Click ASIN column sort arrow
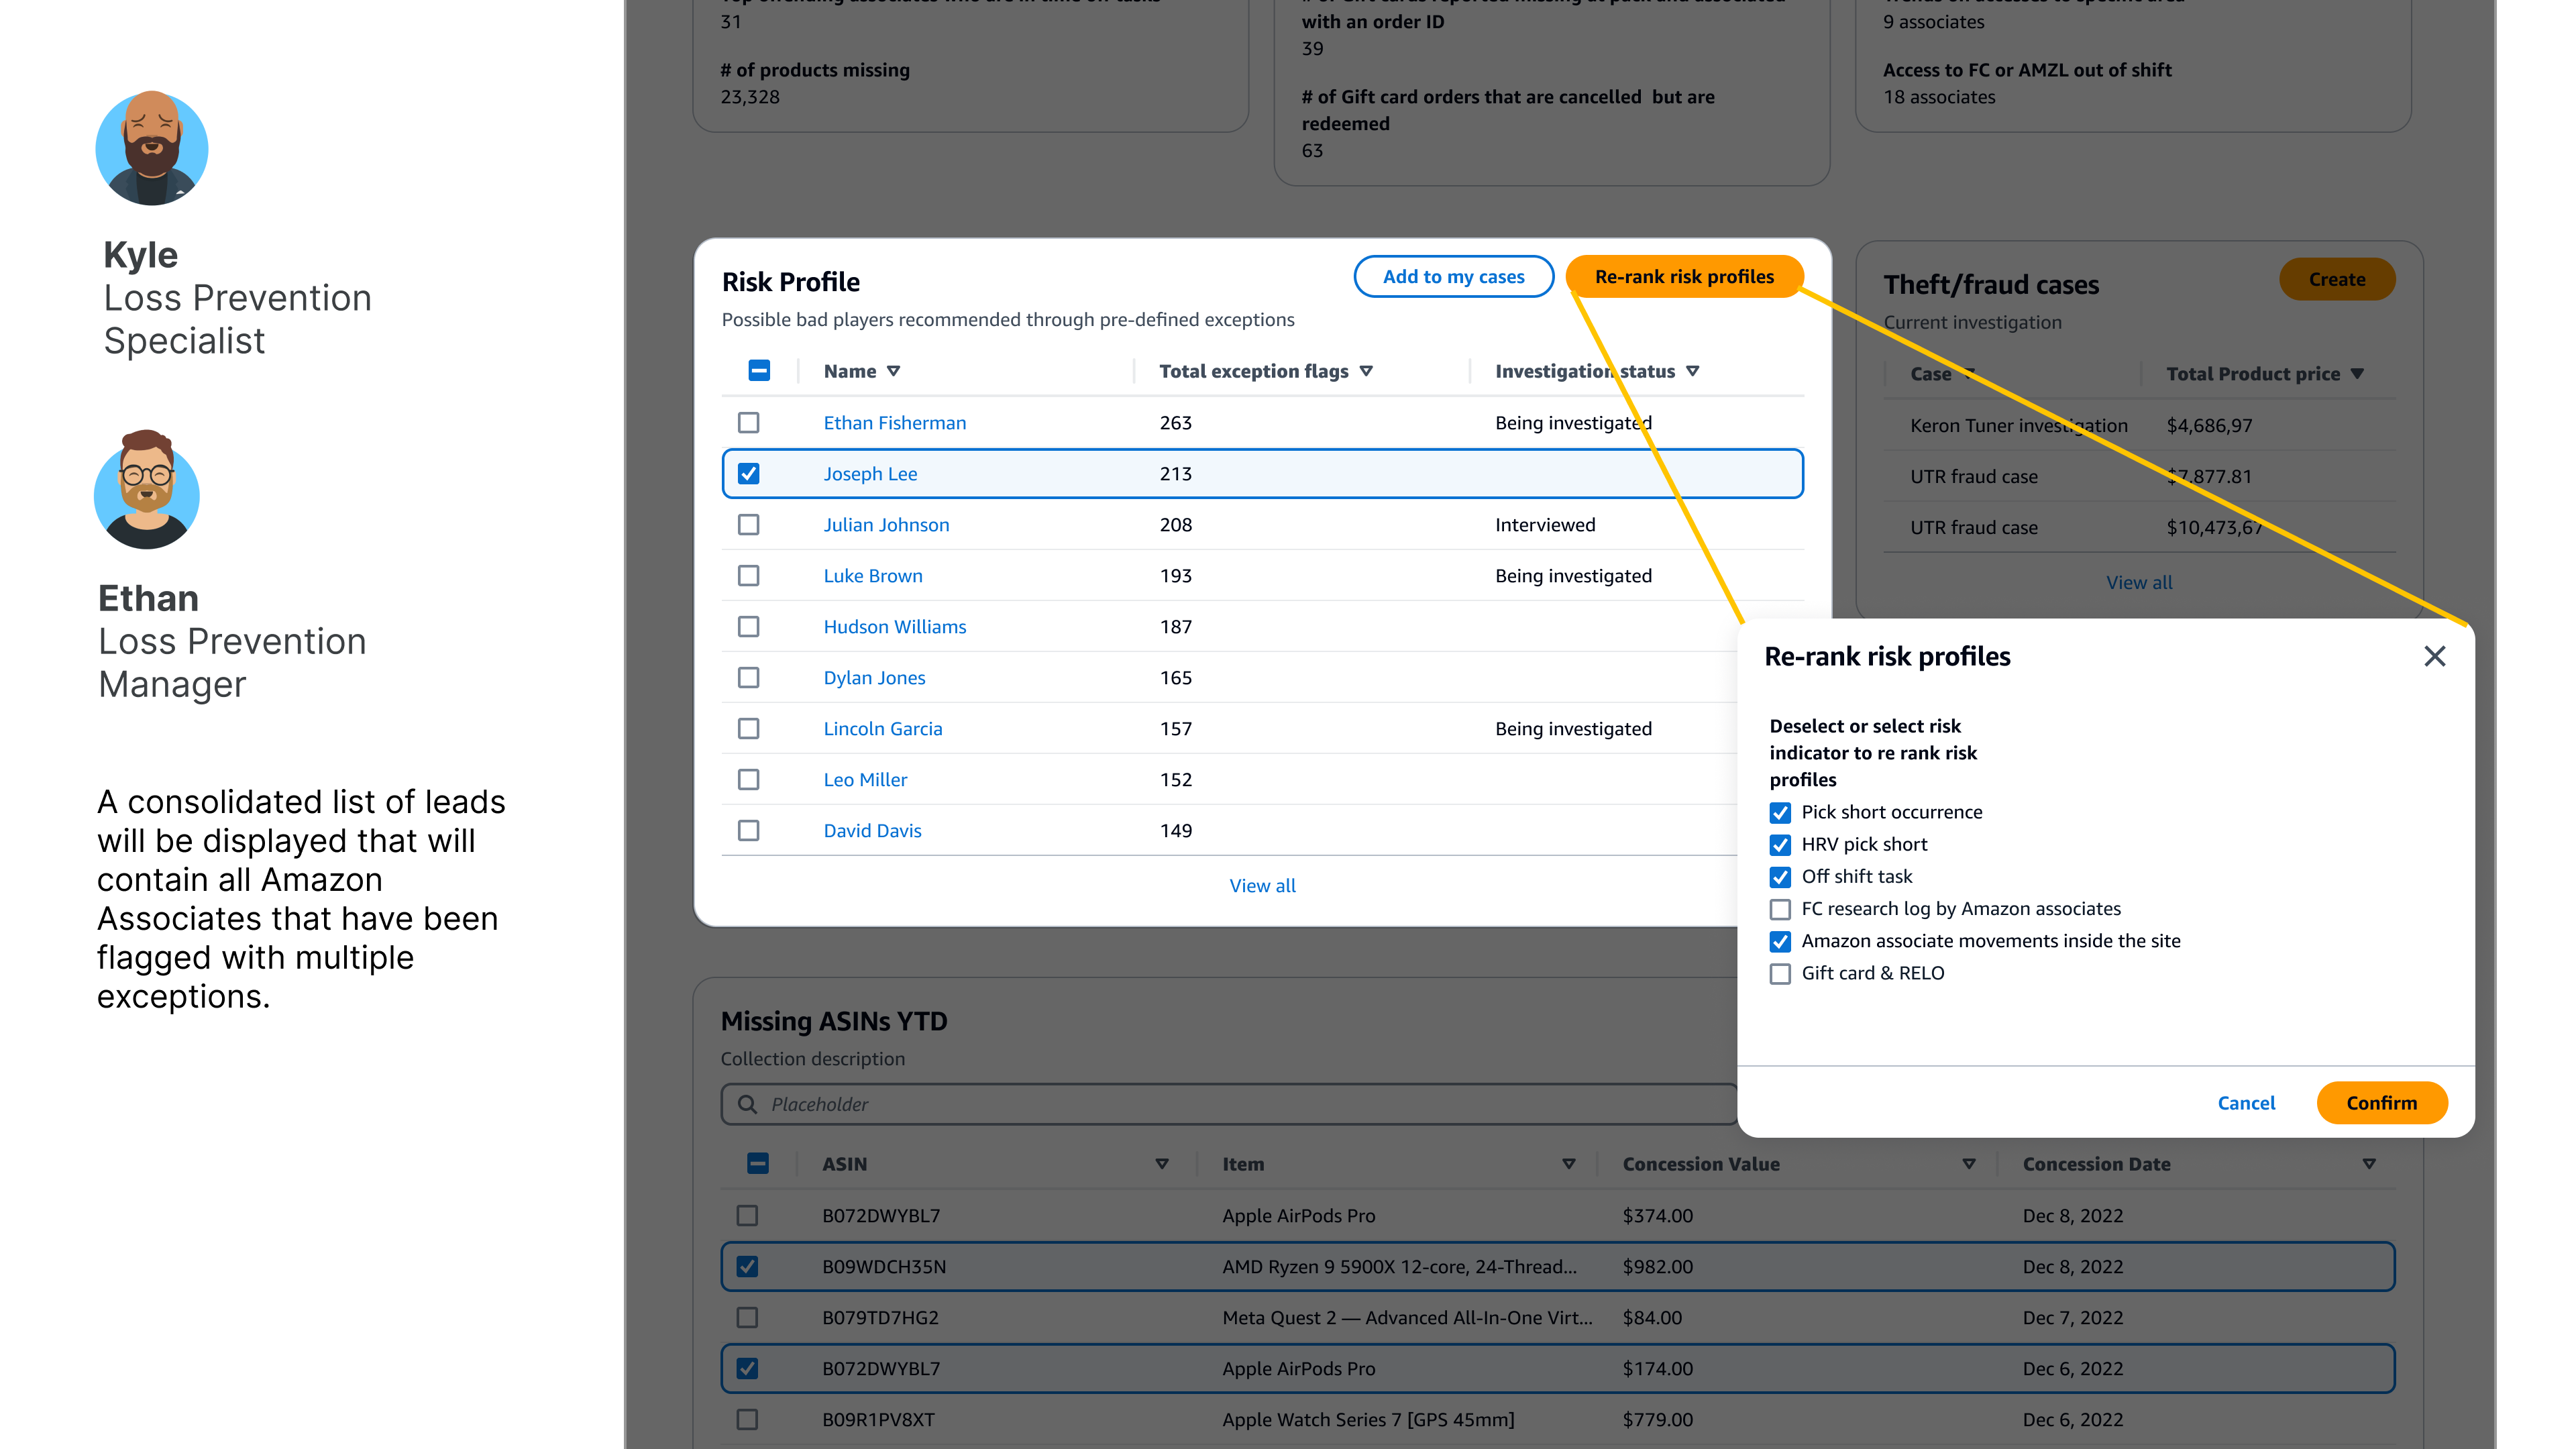The width and height of the screenshot is (2576, 1449). tap(1161, 1164)
